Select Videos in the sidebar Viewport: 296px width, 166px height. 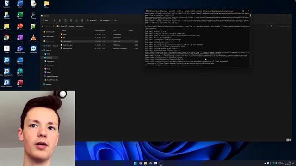coord(48,72)
